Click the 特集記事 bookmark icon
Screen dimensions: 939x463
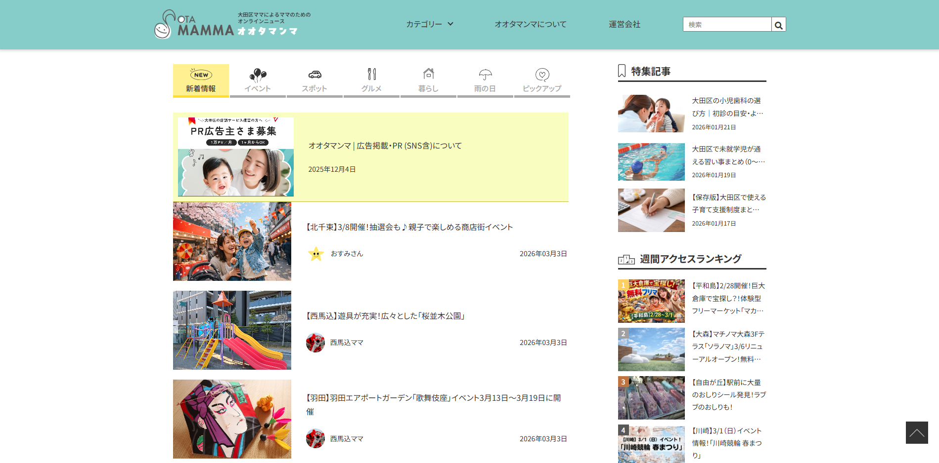click(x=622, y=70)
